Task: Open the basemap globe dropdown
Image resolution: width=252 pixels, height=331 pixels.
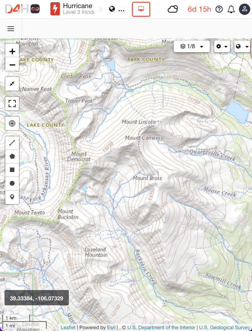Action: point(242,46)
